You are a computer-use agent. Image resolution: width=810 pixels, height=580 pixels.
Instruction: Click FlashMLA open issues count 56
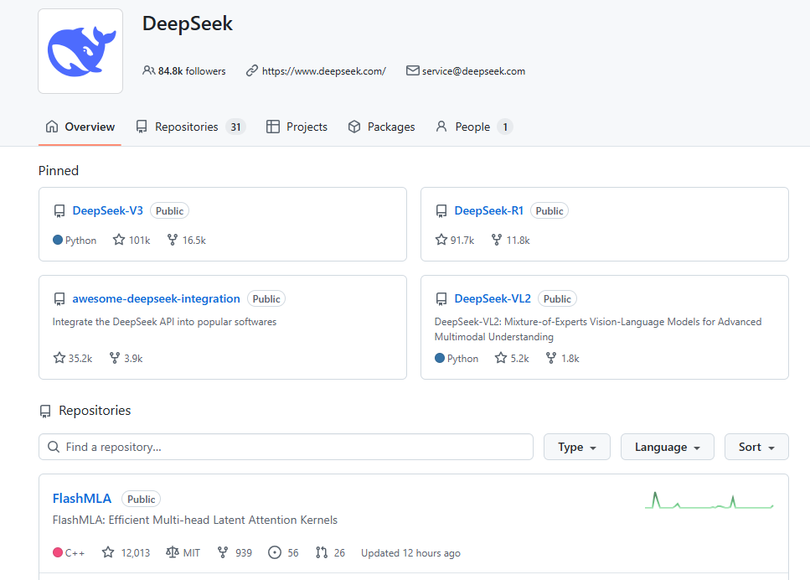point(284,552)
